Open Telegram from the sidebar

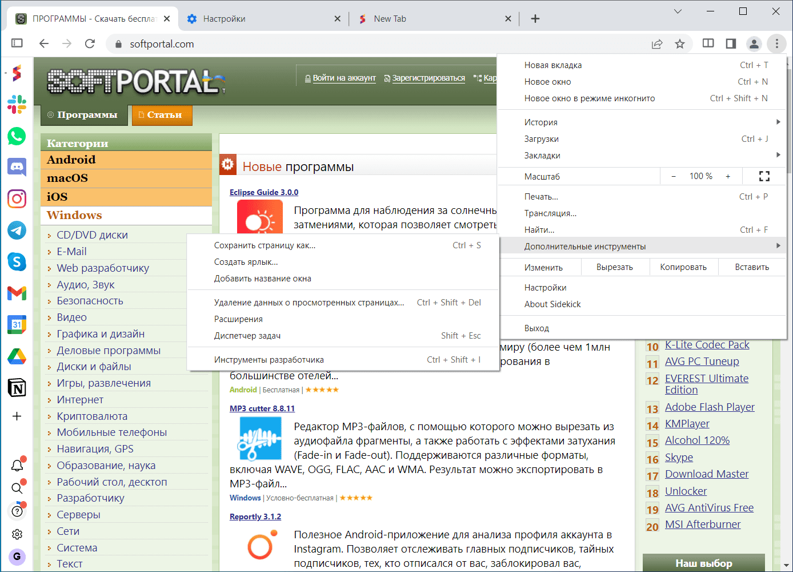point(17,230)
